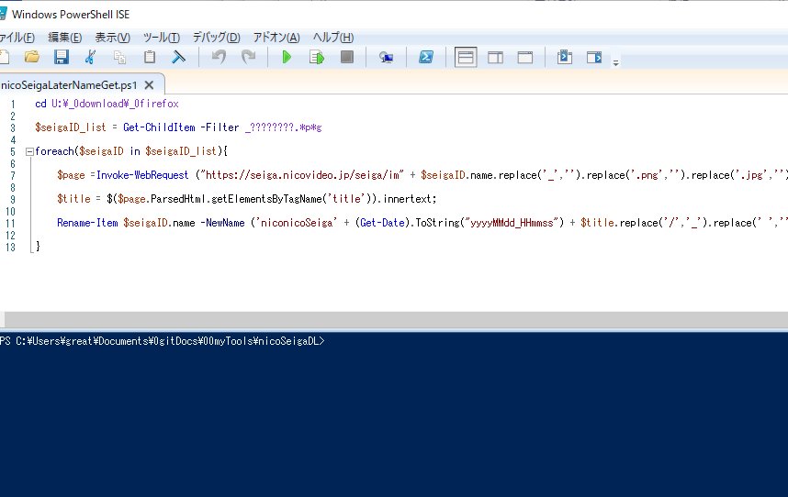Show script pane on the right layout
This screenshot has height=497, width=788.
coord(496,57)
